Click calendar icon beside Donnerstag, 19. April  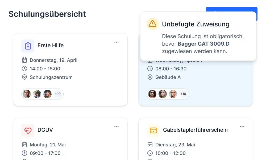tap(24, 60)
